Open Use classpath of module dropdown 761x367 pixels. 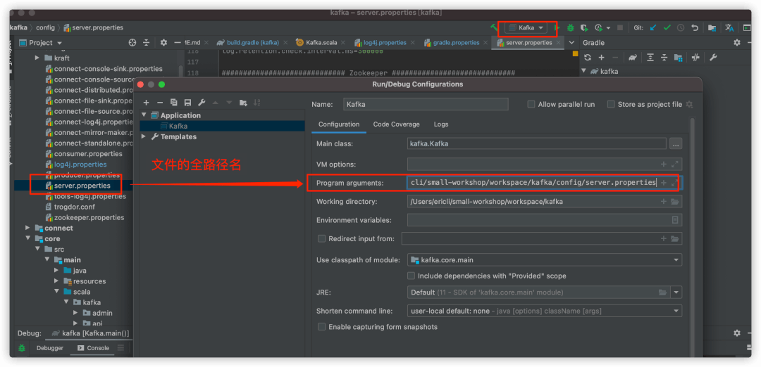coord(545,260)
